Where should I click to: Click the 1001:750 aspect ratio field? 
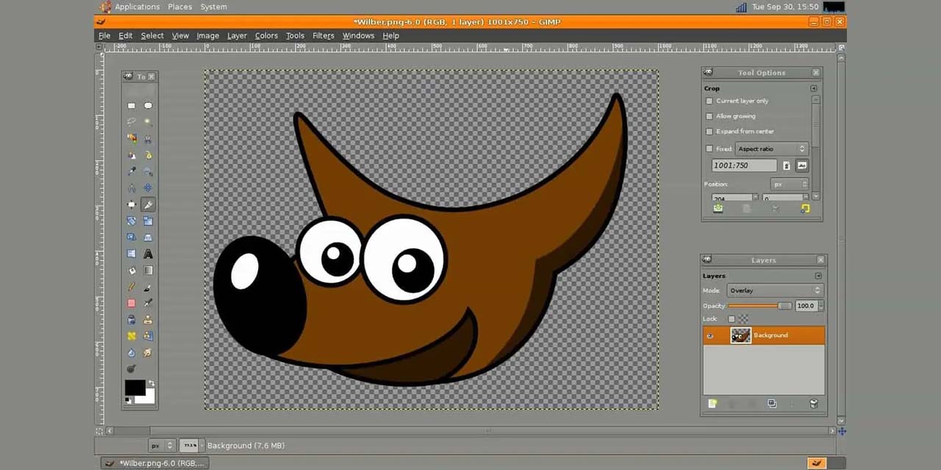(x=744, y=165)
